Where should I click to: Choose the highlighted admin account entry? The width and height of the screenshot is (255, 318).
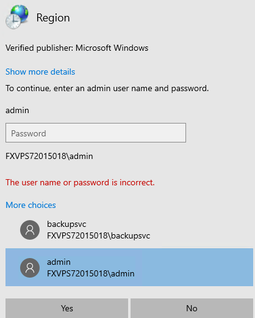tap(129, 267)
